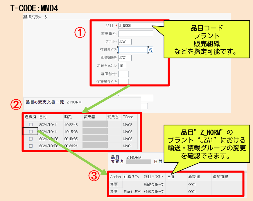Click the 保管域タイプ input field

pyautogui.click(x=123, y=82)
